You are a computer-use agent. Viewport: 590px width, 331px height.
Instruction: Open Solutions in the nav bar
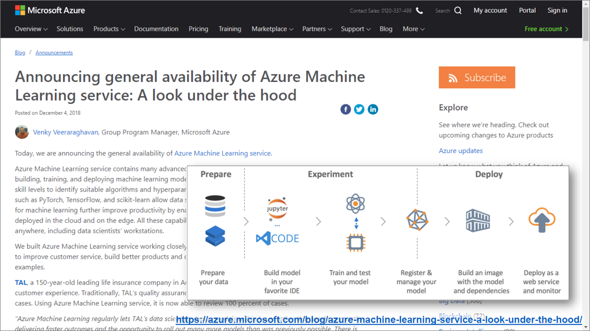click(70, 29)
